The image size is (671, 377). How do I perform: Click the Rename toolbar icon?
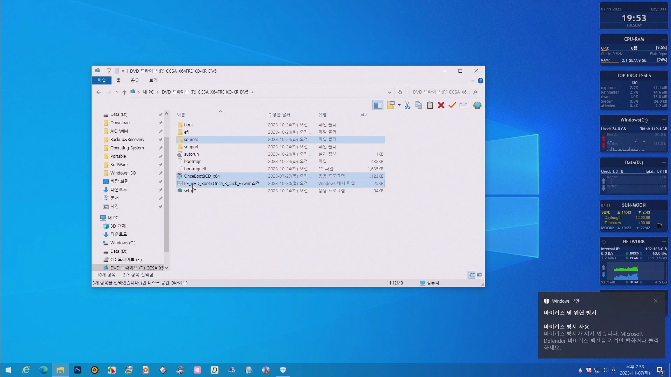(x=463, y=105)
